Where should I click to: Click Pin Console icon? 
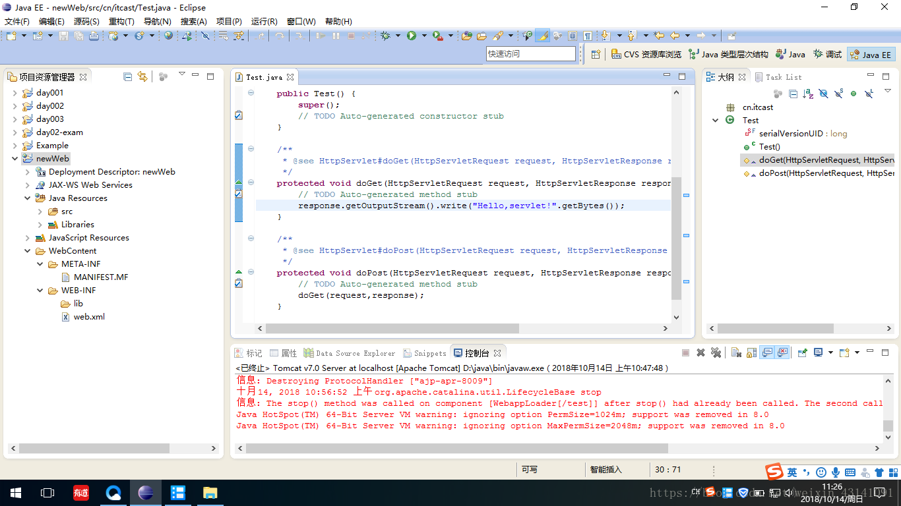coord(803,353)
